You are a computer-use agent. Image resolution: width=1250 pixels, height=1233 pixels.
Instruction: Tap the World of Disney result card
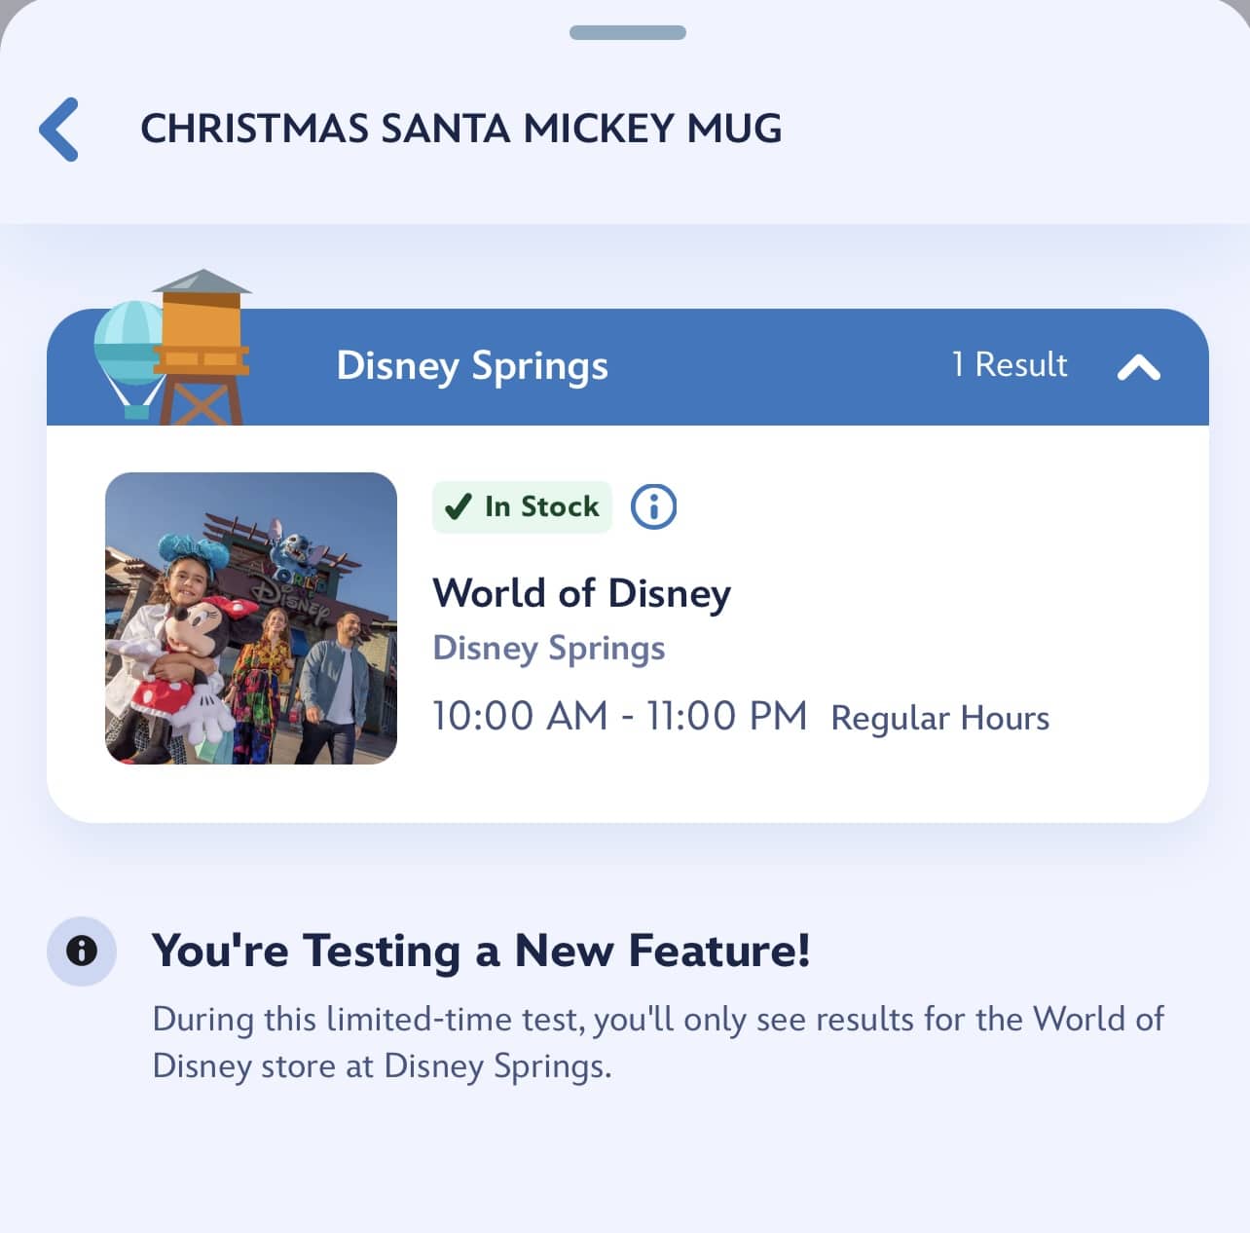(628, 623)
